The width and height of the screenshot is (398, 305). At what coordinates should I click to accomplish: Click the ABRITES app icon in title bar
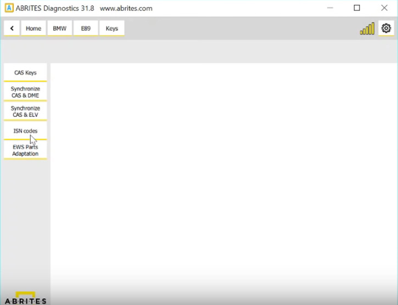coord(9,8)
